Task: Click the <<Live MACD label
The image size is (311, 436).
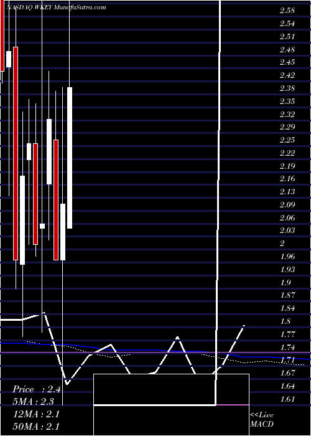Action: point(262,419)
